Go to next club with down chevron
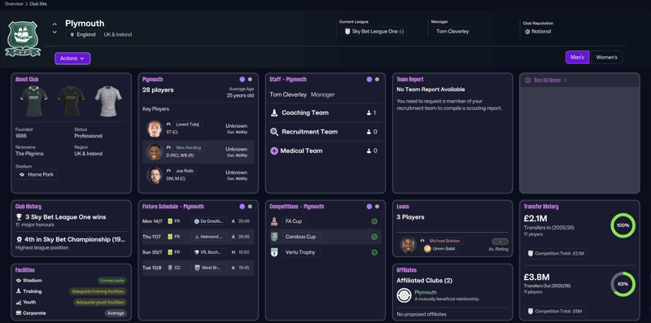 click(x=55, y=33)
